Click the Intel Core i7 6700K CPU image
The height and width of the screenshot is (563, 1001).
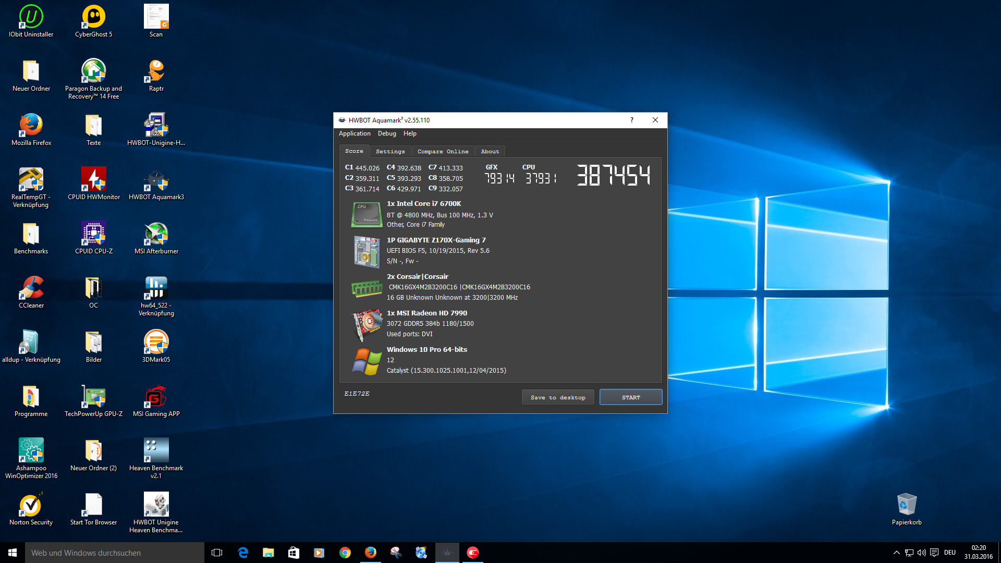click(x=367, y=215)
